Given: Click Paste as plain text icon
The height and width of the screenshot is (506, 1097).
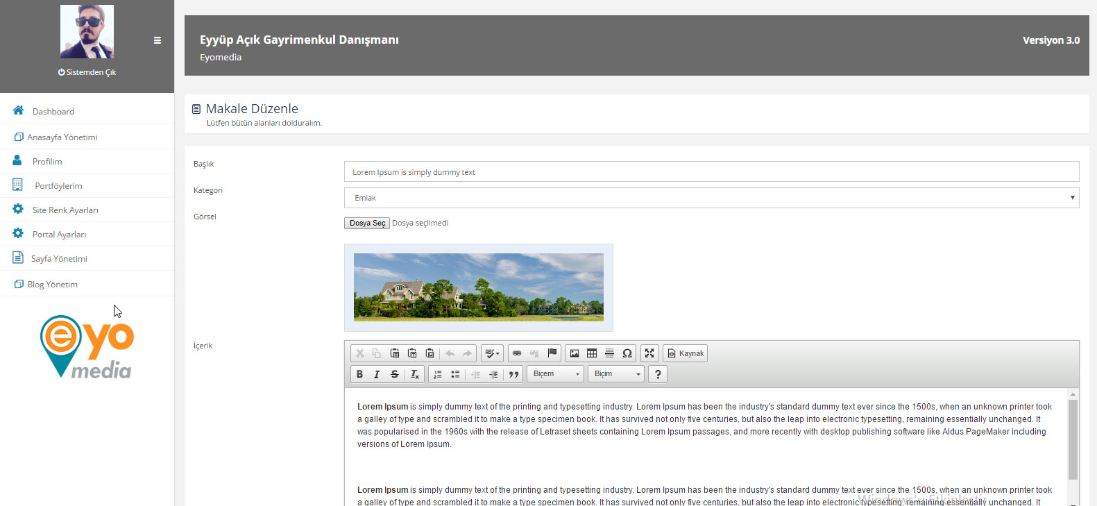Looking at the screenshot, I should pyautogui.click(x=412, y=353).
